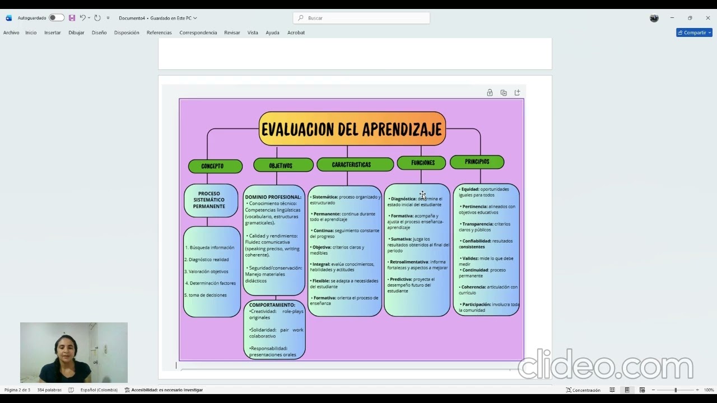This screenshot has width=717, height=403.
Task: Click the zoom slider handle
Action: (x=676, y=390)
